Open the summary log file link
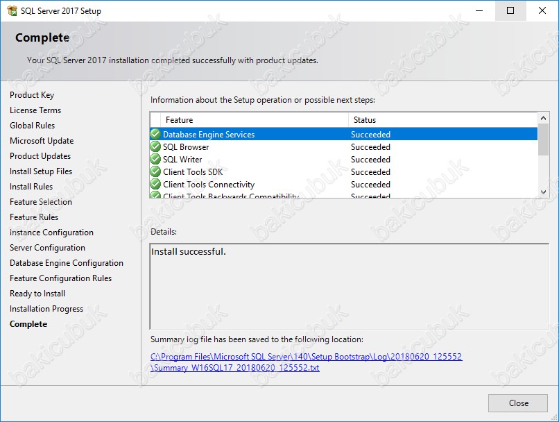The height and width of the screenshot is (422, 559). point(307,362)
